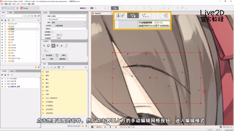Screen dimensions: 234x131
Task: Select the brush selection tool in top toolbar
Action: click(x=169, y=8)
